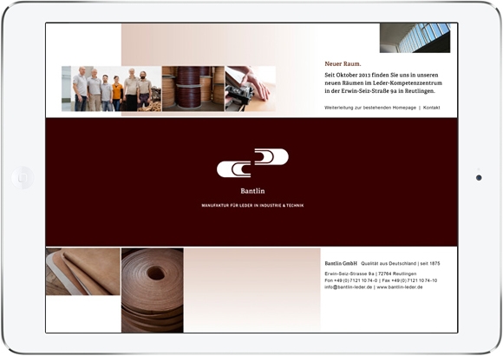Visit the www.bantlin-leder.de website link

tap(400, 287)
